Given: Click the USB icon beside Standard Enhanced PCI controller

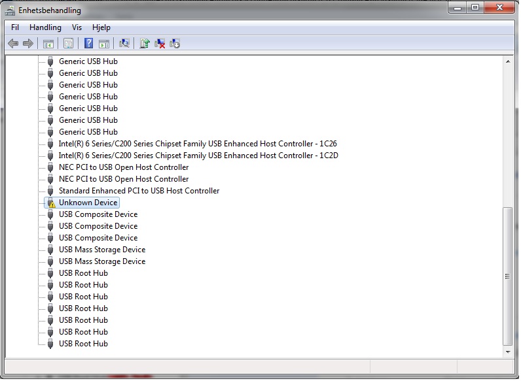Looking at the screenshot, I should click(50, 191).
